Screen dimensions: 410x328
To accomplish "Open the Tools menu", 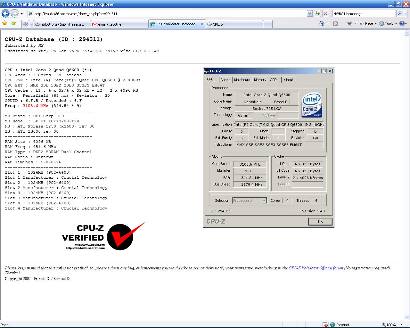I will 388,23.
